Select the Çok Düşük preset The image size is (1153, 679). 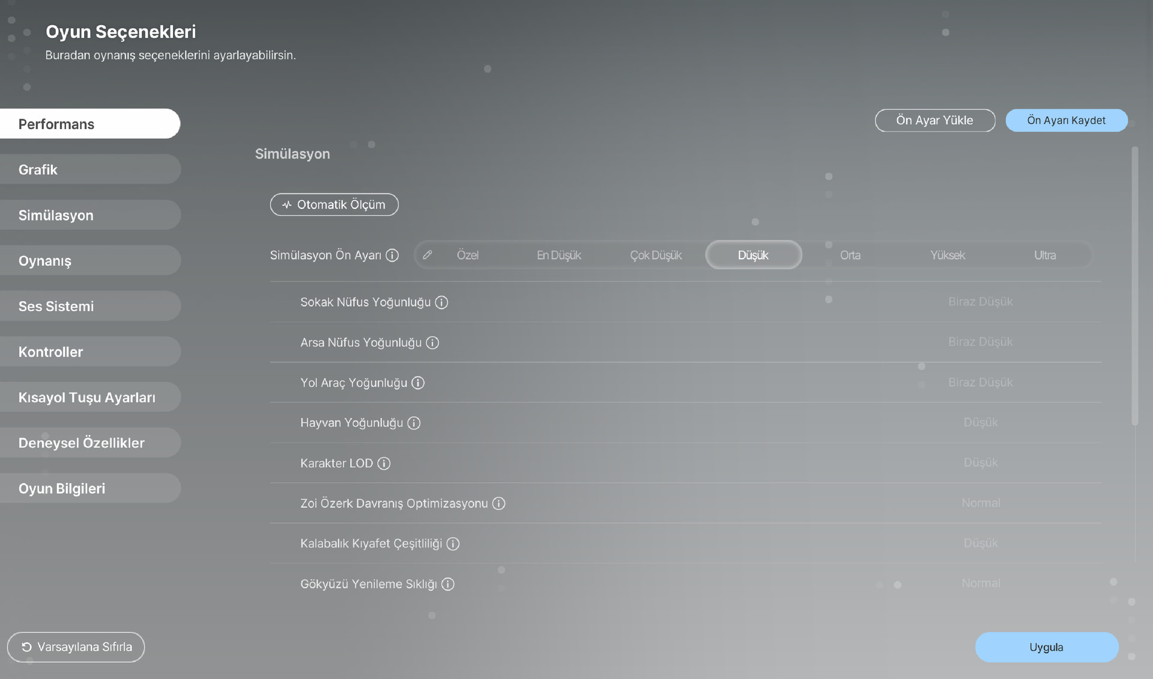tap(656, 255)
